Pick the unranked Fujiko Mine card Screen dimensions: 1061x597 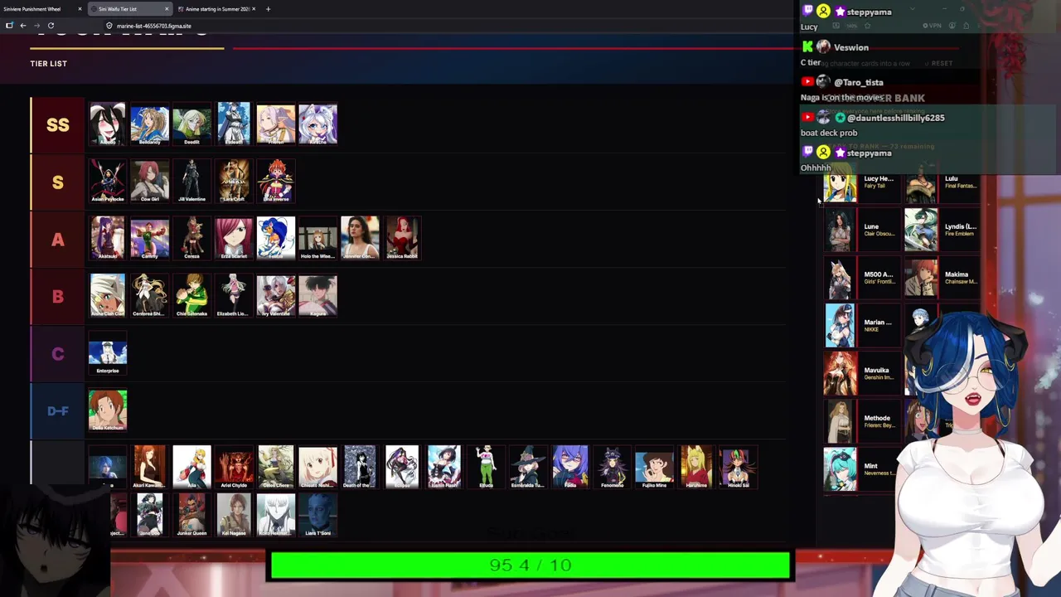[x=655, y=468]
